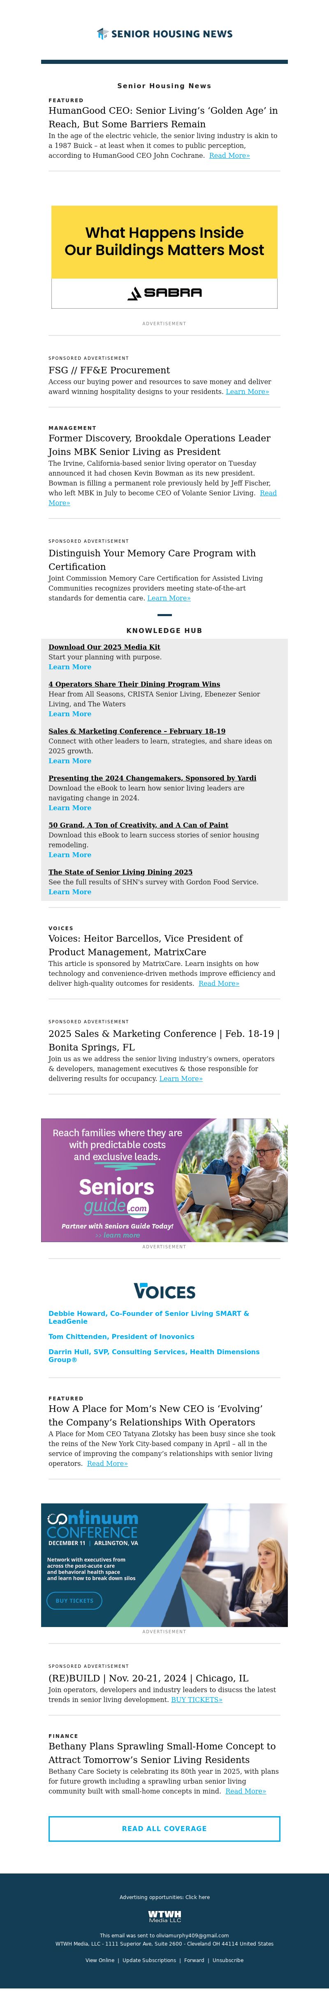Click Unsubscribe in the footer
This screenshot has width=329, height=2007.
coord(228,1960)
